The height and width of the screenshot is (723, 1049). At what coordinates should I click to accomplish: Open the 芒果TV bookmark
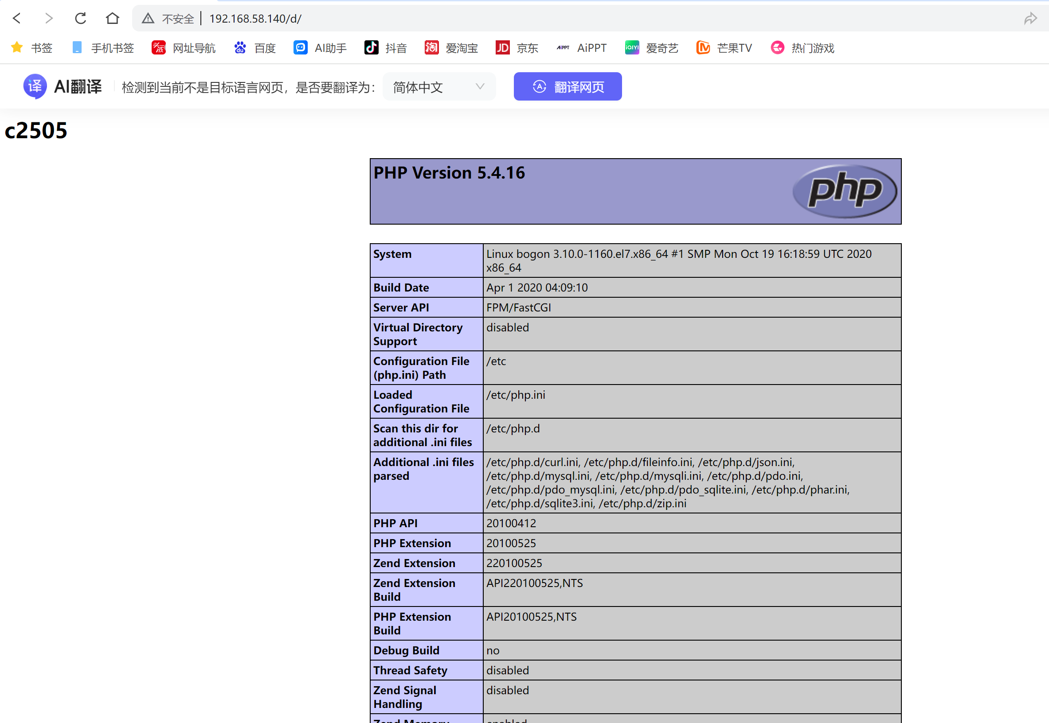(x=724, y=47)
